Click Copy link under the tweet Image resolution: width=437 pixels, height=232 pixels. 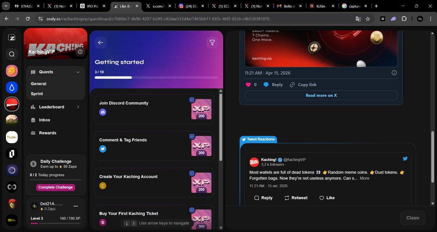tap(303, 84)
